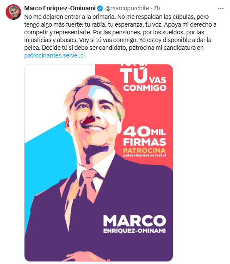Click the ENRÍQUEZ-OMINAMI subtitle on the poster

(x=135, y=231)
